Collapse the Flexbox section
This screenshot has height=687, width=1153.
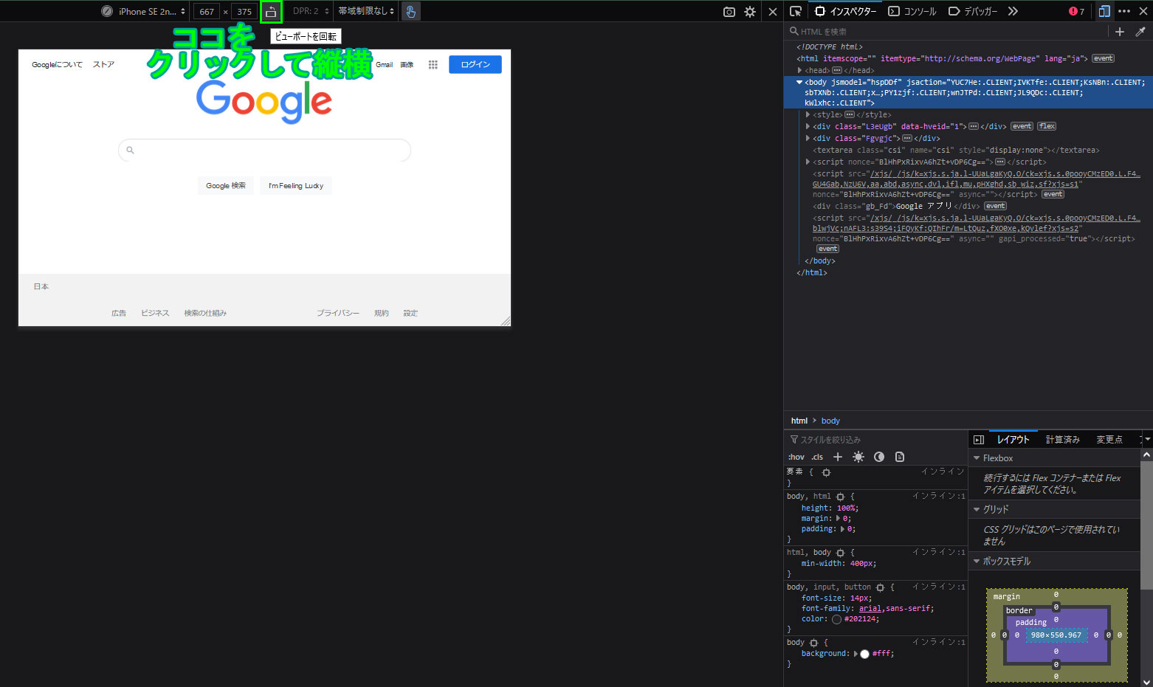pyautogui.click(x=977, y=458)
